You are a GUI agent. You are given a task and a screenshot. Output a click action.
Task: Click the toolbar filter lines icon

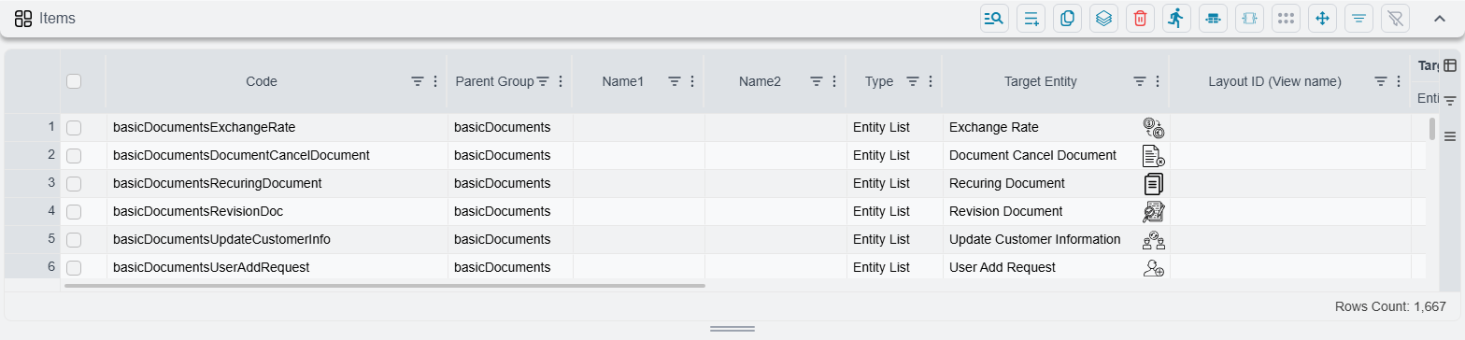coord(1358,18)
